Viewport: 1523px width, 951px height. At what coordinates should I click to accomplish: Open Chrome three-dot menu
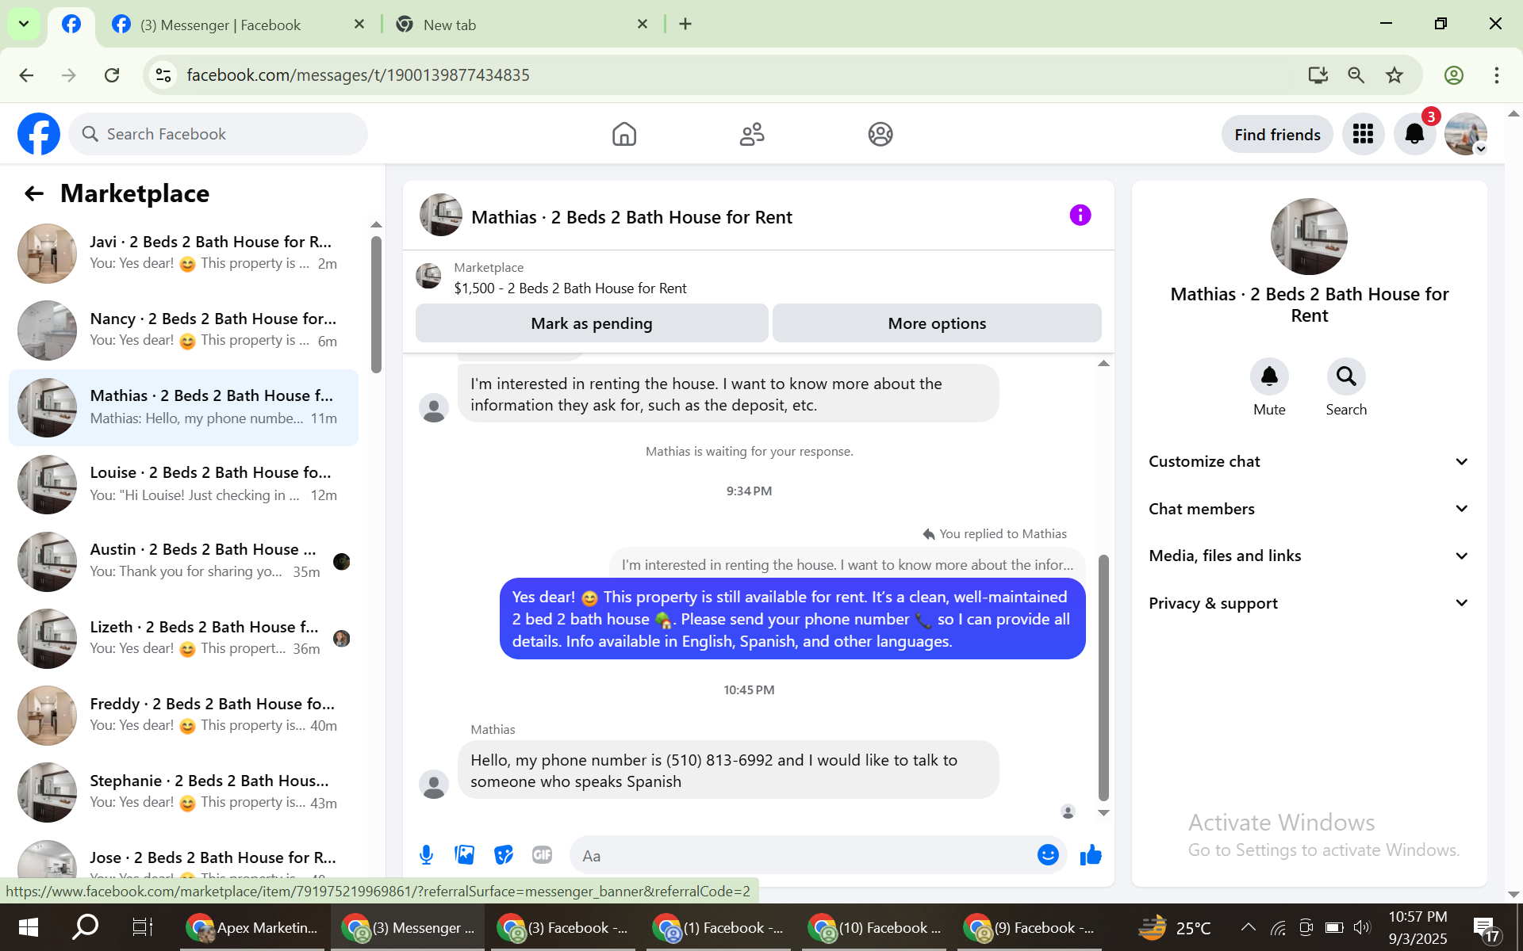tap(1497, 75)
